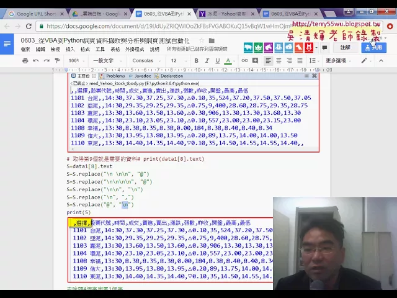Open the 外掛程式 add-ons menu

tap(135, 49)
